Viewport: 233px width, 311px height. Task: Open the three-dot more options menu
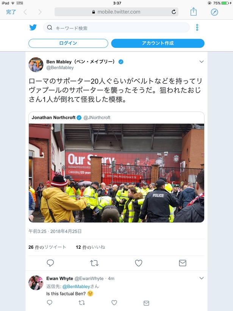[197, 27]
